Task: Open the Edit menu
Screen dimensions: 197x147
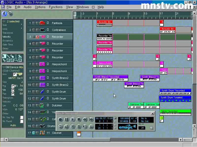Action: point(18,7)
